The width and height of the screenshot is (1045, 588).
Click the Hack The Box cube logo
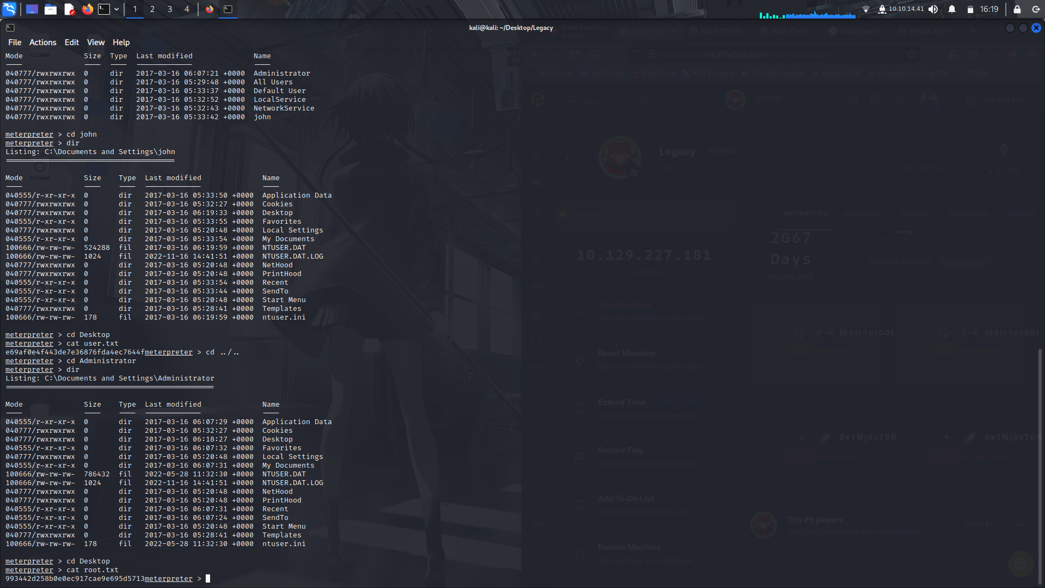(x=537, y=99)
